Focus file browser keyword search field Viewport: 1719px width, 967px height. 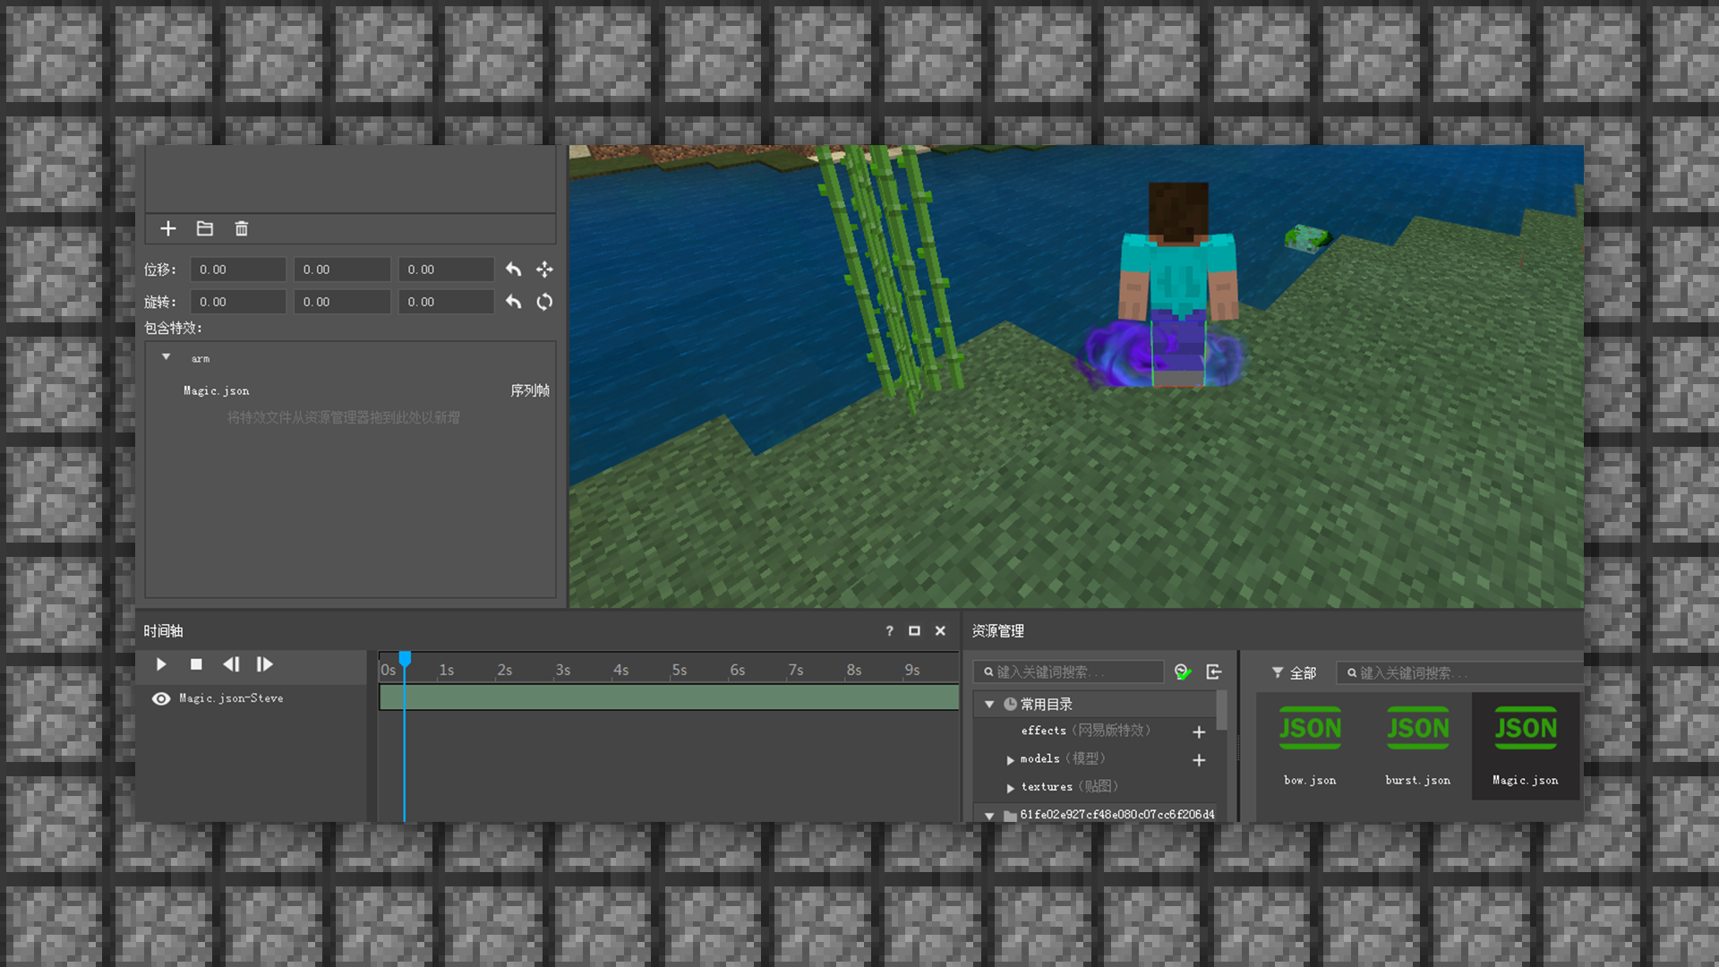point(1459,672)
